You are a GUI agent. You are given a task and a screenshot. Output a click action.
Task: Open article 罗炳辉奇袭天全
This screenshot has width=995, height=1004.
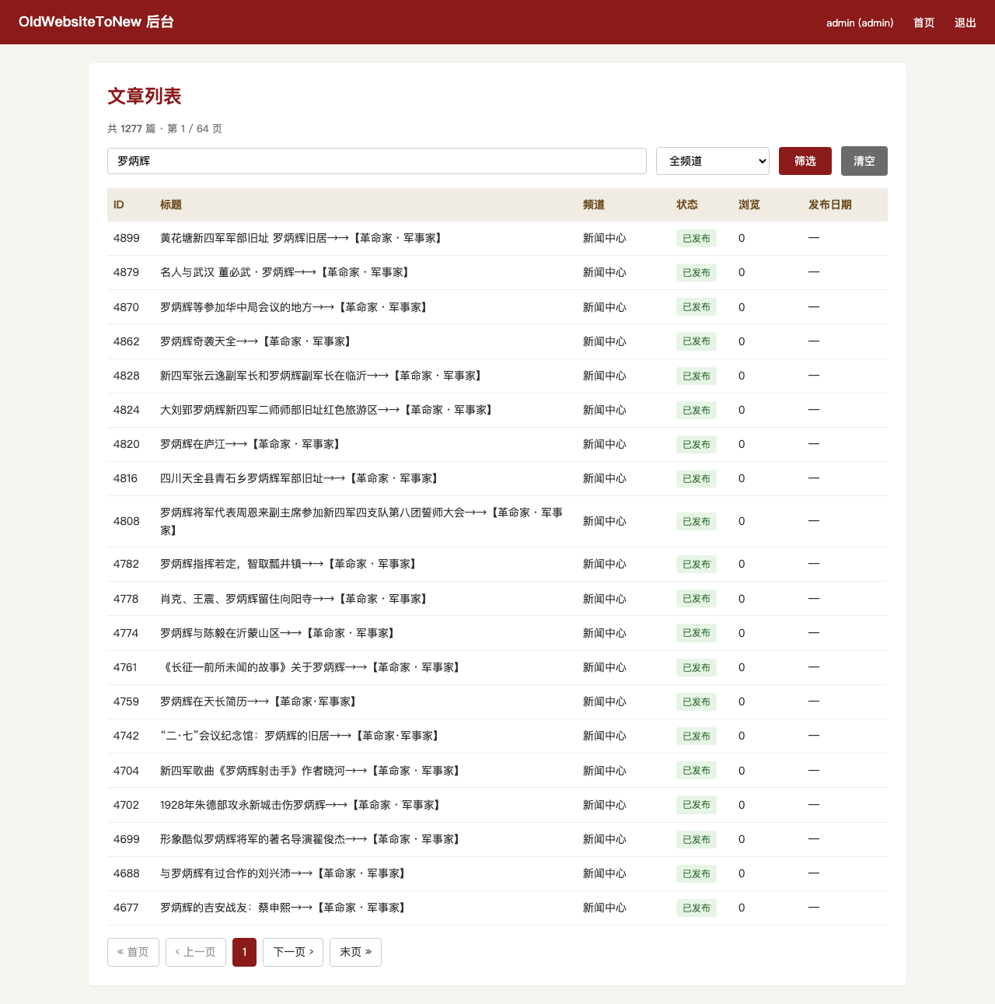pyautogui.click(x=257, y=341)
